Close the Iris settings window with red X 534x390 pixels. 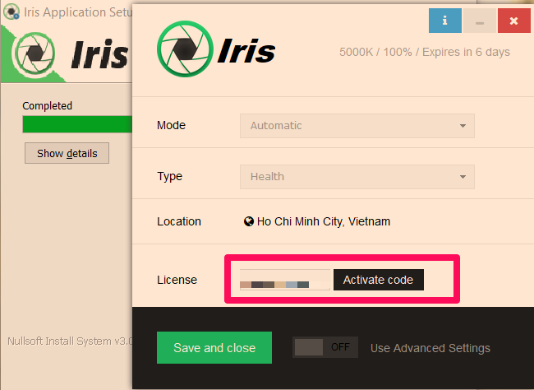[x=513, y=21]
